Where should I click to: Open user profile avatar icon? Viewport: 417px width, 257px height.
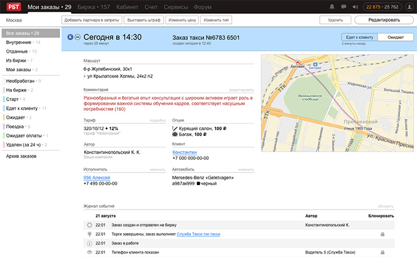(410, 7)
